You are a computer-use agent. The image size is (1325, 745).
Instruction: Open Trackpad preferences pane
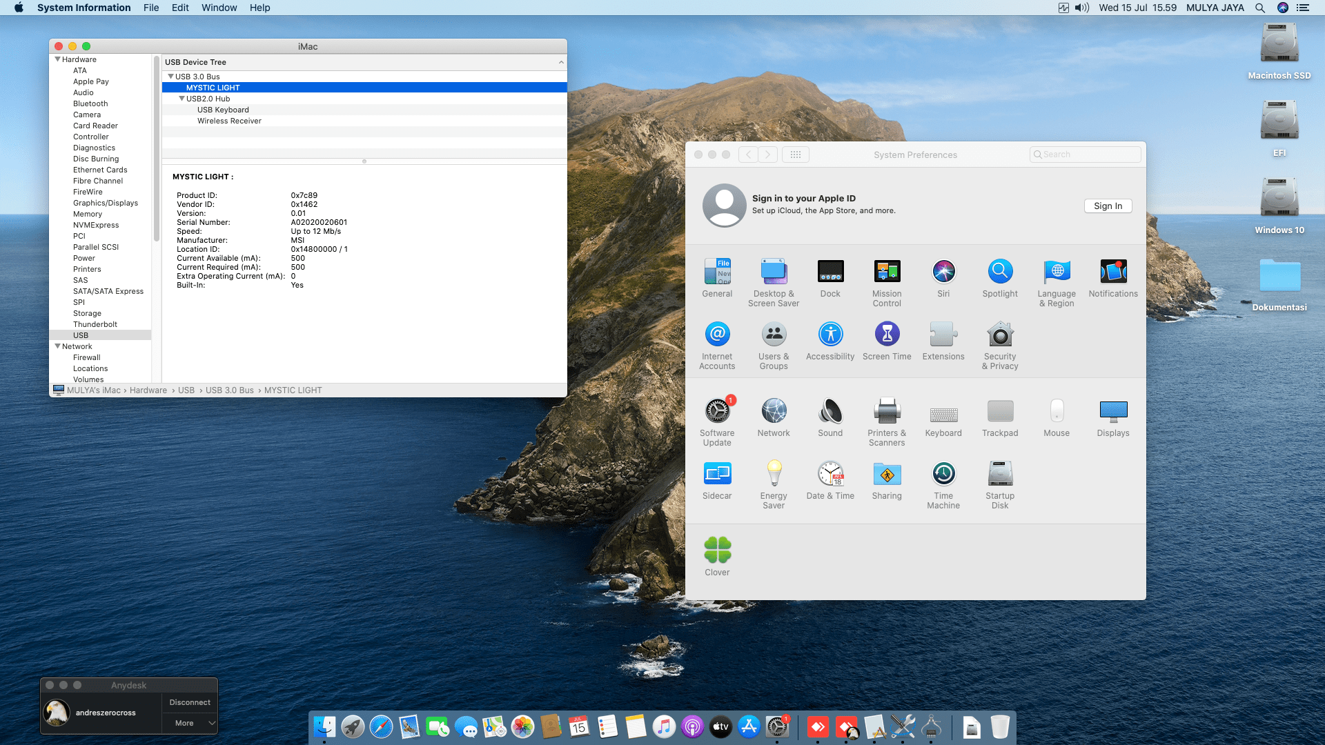pos(1000,417)
